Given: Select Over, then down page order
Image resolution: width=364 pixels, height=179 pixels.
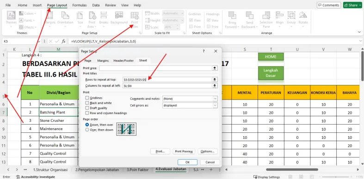Looking at the screenshot, I should [87, 130].
